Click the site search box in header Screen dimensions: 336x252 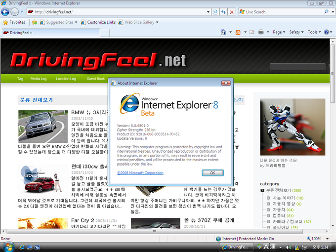point(297,67)
